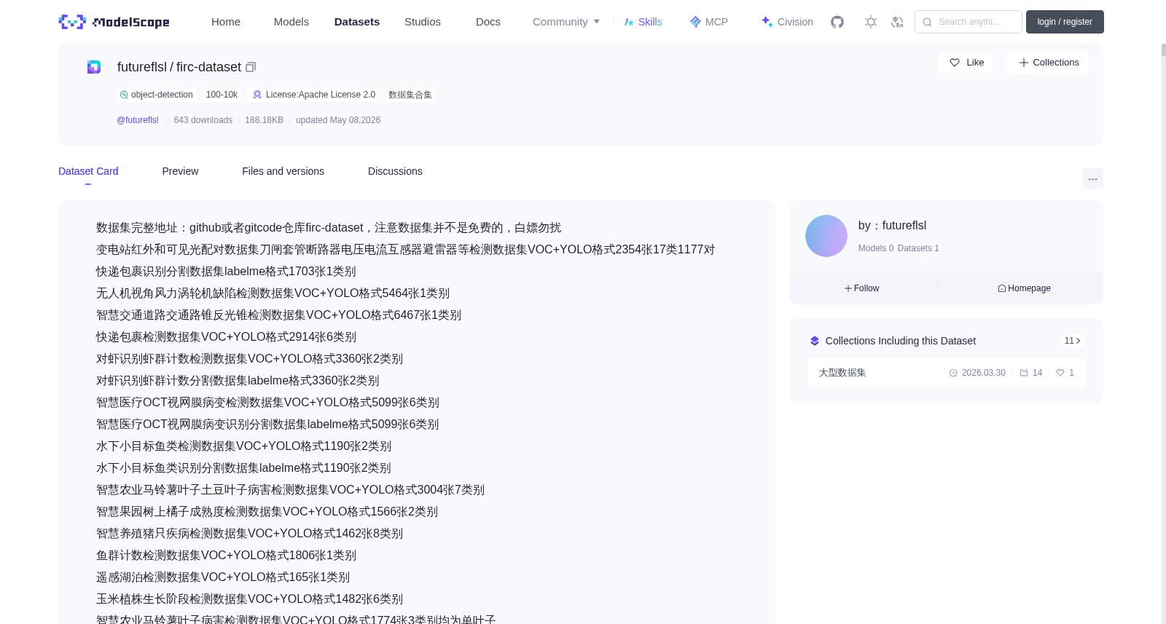Open the Civision navigation item
The width and height of the screenshot is (1166, 624).
[787, 22]
